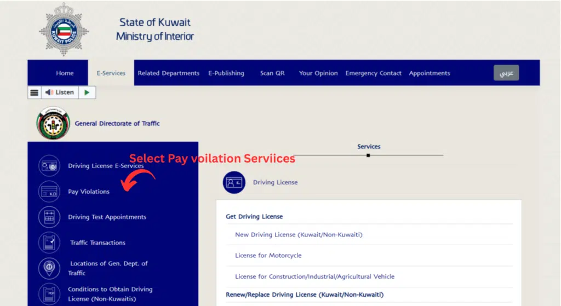
Task: Open New Driving License (Kuwait/Non-Kuwaiti)
Action: [x=299, y=235]
